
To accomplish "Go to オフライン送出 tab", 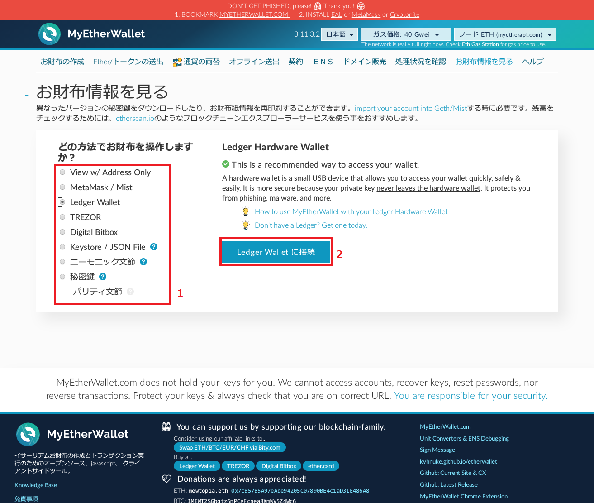I will coord(254,62).
